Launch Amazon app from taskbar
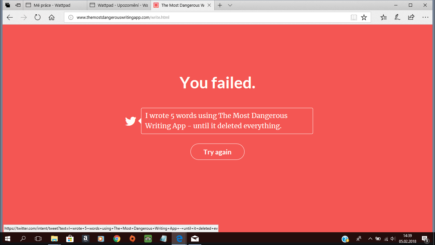 coord(85,238)
